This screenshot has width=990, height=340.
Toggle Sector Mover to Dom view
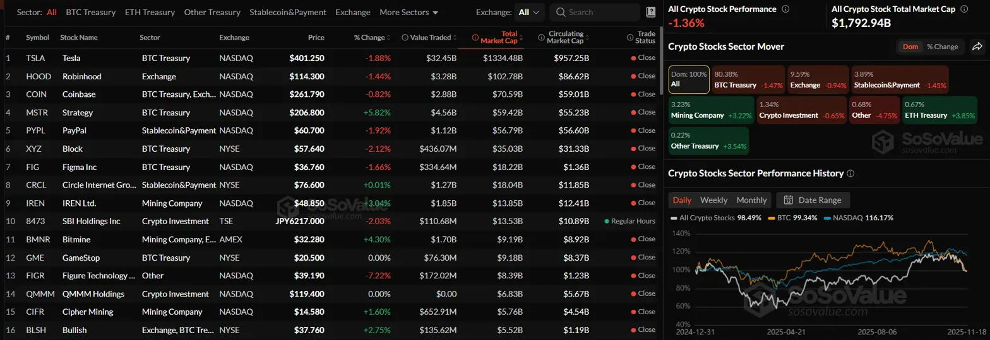910,47
